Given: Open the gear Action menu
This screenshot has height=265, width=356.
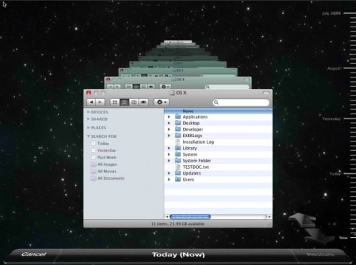Looking at the screenshot, I should coord(161,102).
